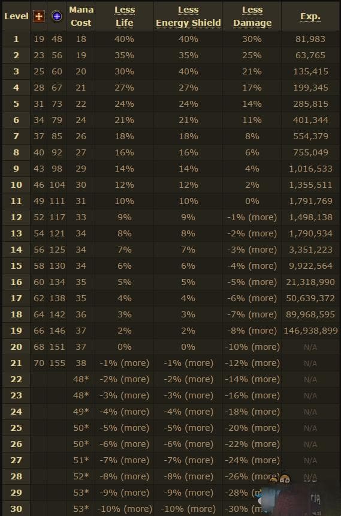Click the 40% Less Life value in row 1
Image resolution: width=341 pixels, height=516 pixels.
click(124, 39)
